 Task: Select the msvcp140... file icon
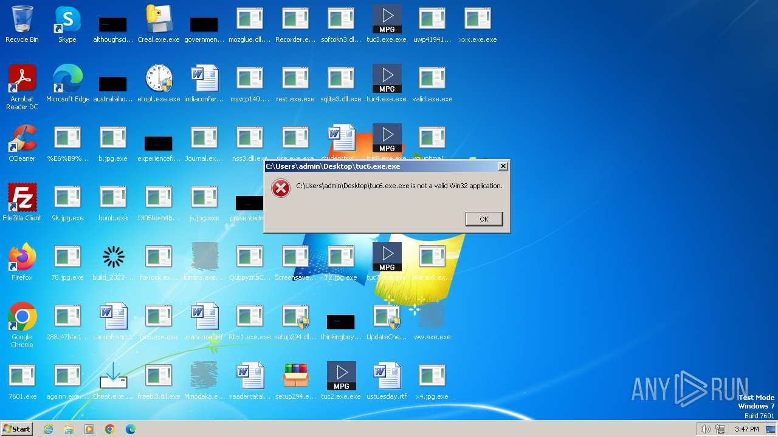(x=250, y=78)
